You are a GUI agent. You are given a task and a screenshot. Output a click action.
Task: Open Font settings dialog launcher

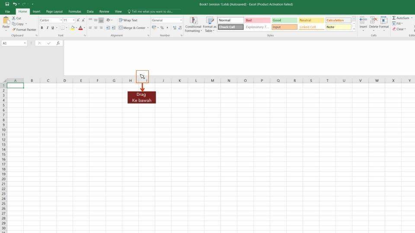[x=85, y=35]
